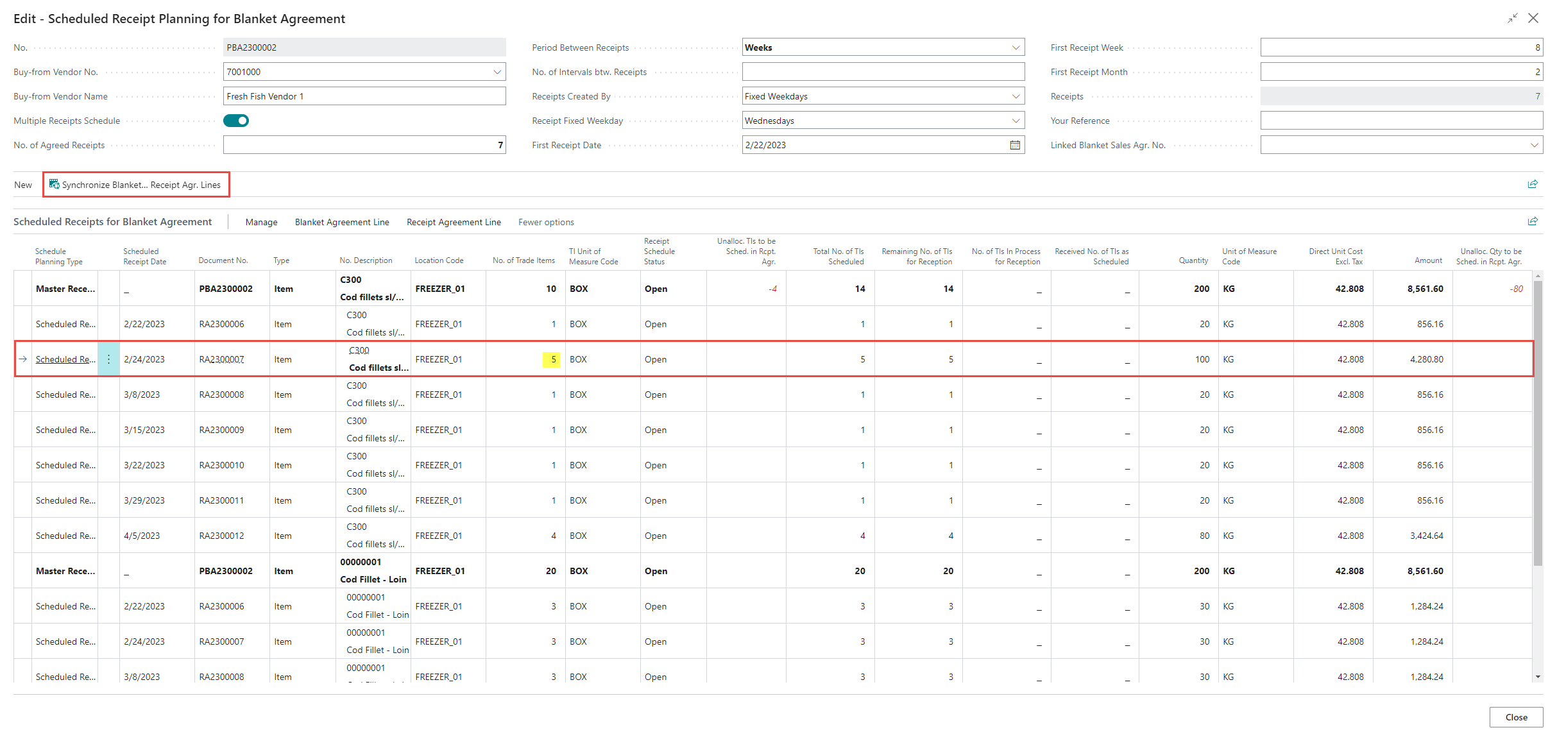This screenshot has height=739, width=1557.
Task: Open calendar picker for First Receipt Date
Action: 1015,145
